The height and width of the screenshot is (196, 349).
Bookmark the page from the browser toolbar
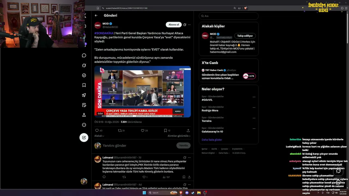[x=98, y=8]
